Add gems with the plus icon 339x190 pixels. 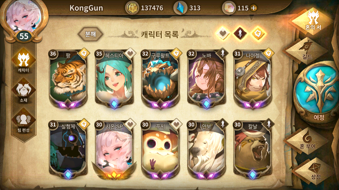[254, 8]
